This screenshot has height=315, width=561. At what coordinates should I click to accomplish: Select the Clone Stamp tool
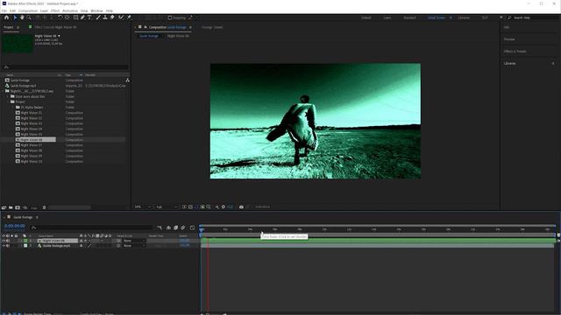click(x=105, y=17)
